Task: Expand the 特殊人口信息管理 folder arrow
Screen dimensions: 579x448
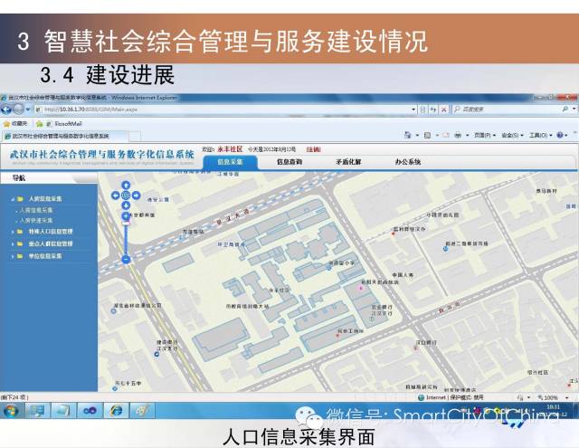Action: click(13, 232)
